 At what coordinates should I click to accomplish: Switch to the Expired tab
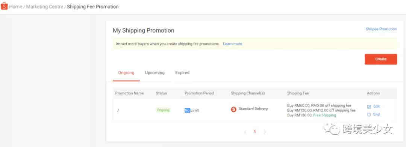[x=182, y=73]
